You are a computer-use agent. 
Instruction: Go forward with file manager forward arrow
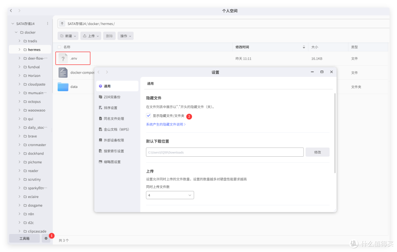coord(19,11)
